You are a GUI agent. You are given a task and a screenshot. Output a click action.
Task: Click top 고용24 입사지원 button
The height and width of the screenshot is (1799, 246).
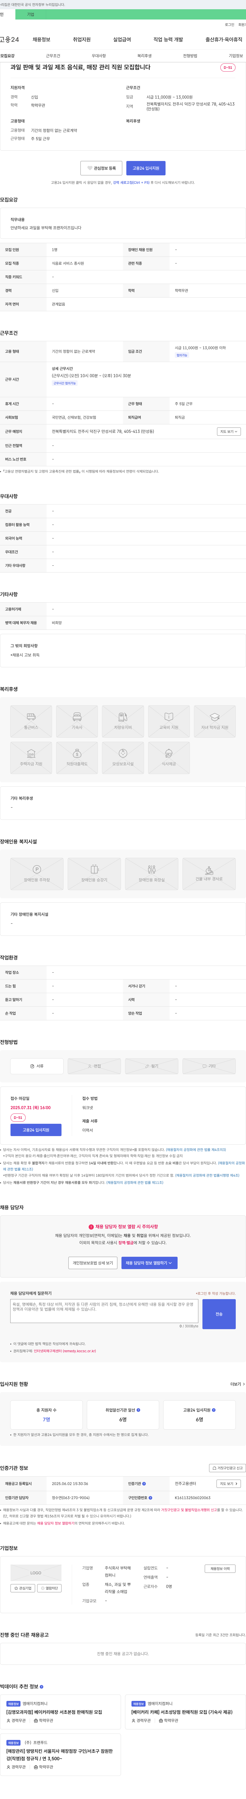[146, 168]
